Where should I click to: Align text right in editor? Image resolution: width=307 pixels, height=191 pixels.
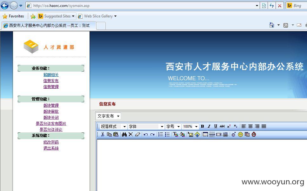tap(257, 126)
